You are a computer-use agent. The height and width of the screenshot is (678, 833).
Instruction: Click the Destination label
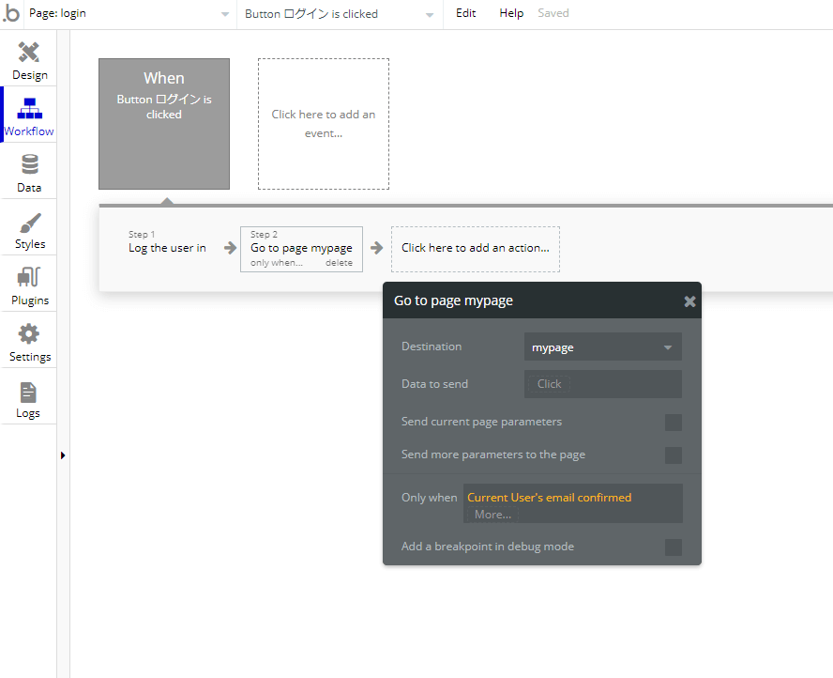click(432, 347)
